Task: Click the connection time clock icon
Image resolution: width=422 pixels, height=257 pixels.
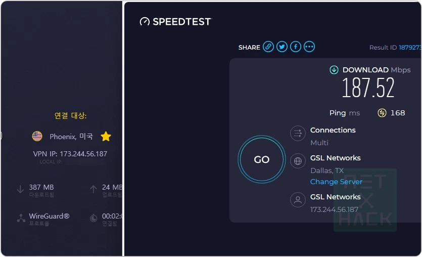Action: (x=93, y=218)
